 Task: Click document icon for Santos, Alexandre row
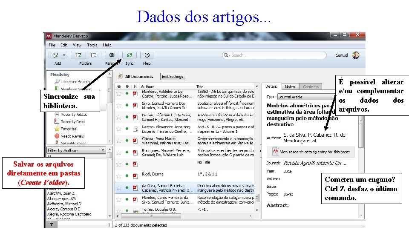pyautogui.click(x=135, y=129)
